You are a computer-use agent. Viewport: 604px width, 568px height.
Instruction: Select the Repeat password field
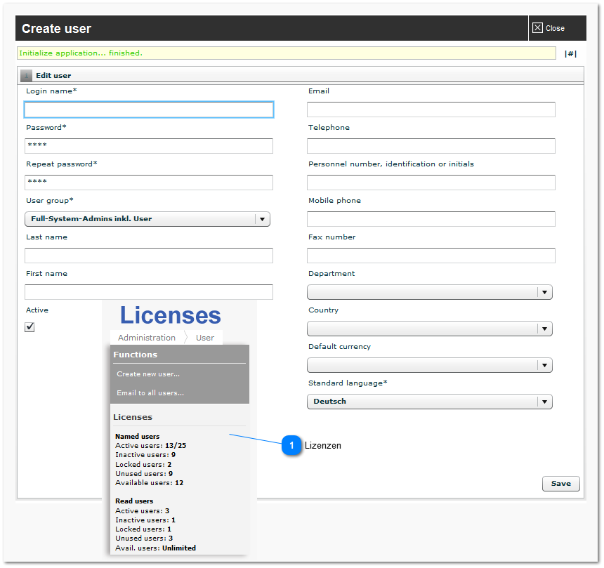click(149, 183)
